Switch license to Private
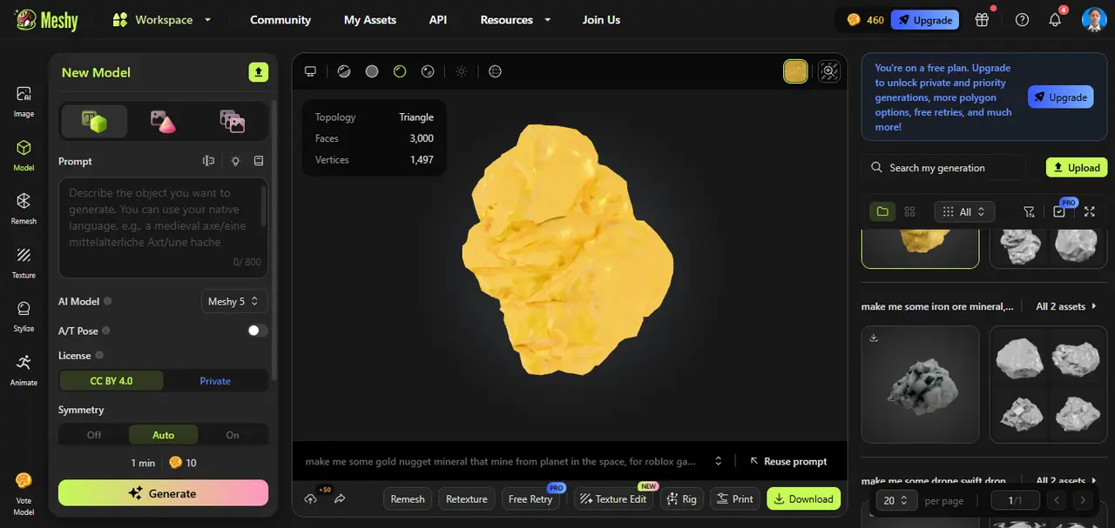 pyautogui.click(x=214, y=380)
